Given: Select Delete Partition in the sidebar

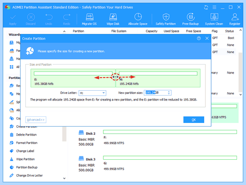Looking at the screenshot, I should coord(26,135).
